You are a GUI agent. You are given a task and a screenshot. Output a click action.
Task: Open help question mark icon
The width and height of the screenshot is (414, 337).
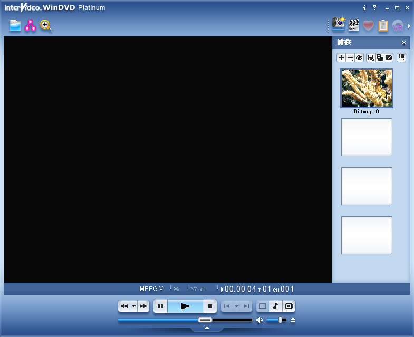374,8
